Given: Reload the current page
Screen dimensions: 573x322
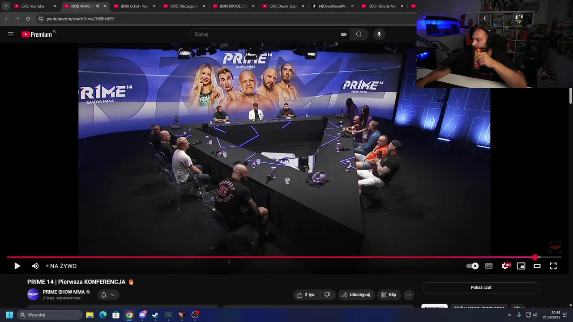Looking at the screenshot, I should [x=28, y=19].
